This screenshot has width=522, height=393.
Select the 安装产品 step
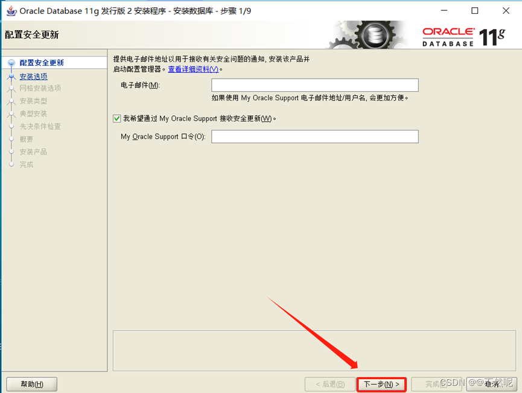point(33,152)
